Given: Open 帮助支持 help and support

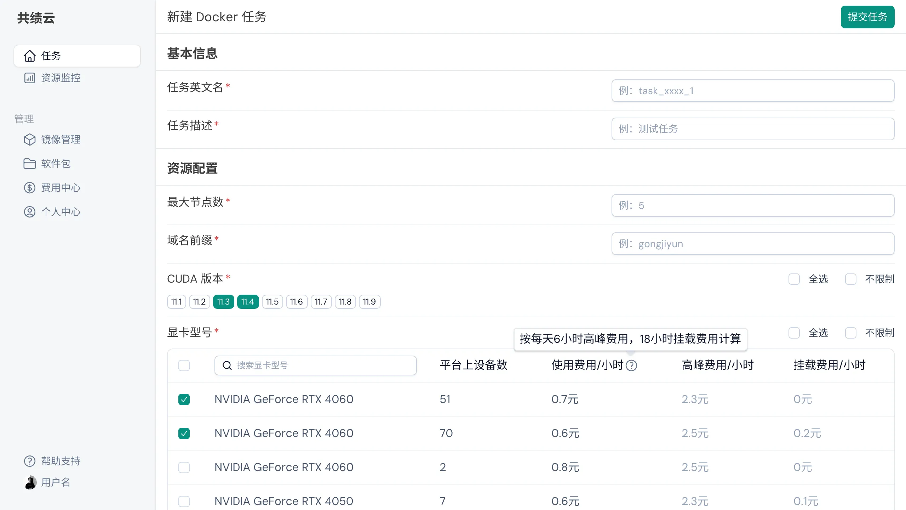Looking at the screenshot, I should click(x=61, y=461).
